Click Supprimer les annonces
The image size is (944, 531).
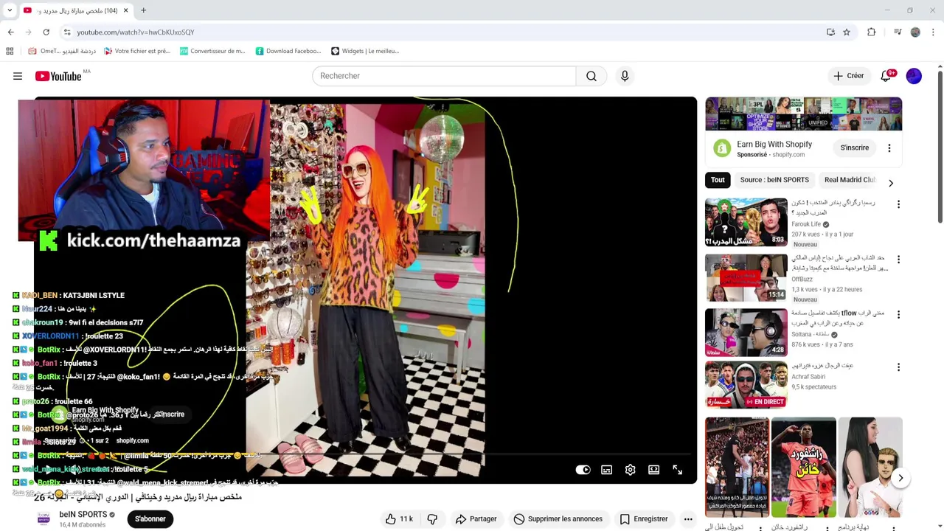point(558,519)
